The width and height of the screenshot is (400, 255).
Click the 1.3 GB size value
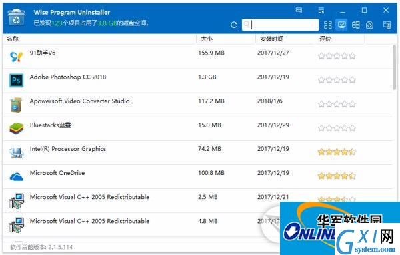[207, 77]
